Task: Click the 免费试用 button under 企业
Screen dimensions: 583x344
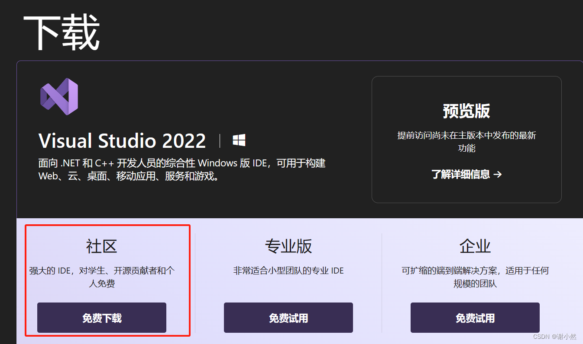Action: pyautogui.click(x=475, y=318)
